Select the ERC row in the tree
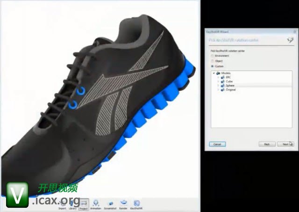Image resolution: width=299 pixels, height=212 pixels. point(251,77)
